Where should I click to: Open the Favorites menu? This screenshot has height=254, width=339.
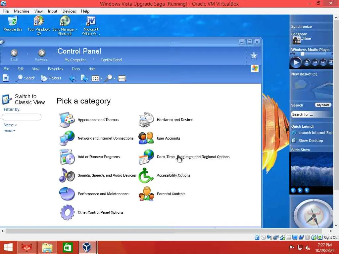56,69
